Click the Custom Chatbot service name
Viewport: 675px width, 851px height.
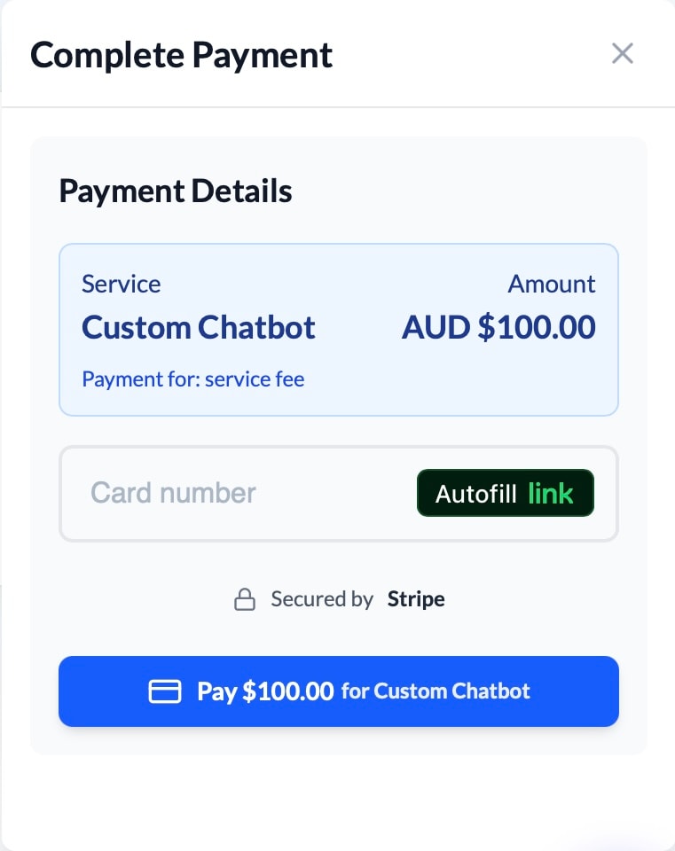pos(198,327)
